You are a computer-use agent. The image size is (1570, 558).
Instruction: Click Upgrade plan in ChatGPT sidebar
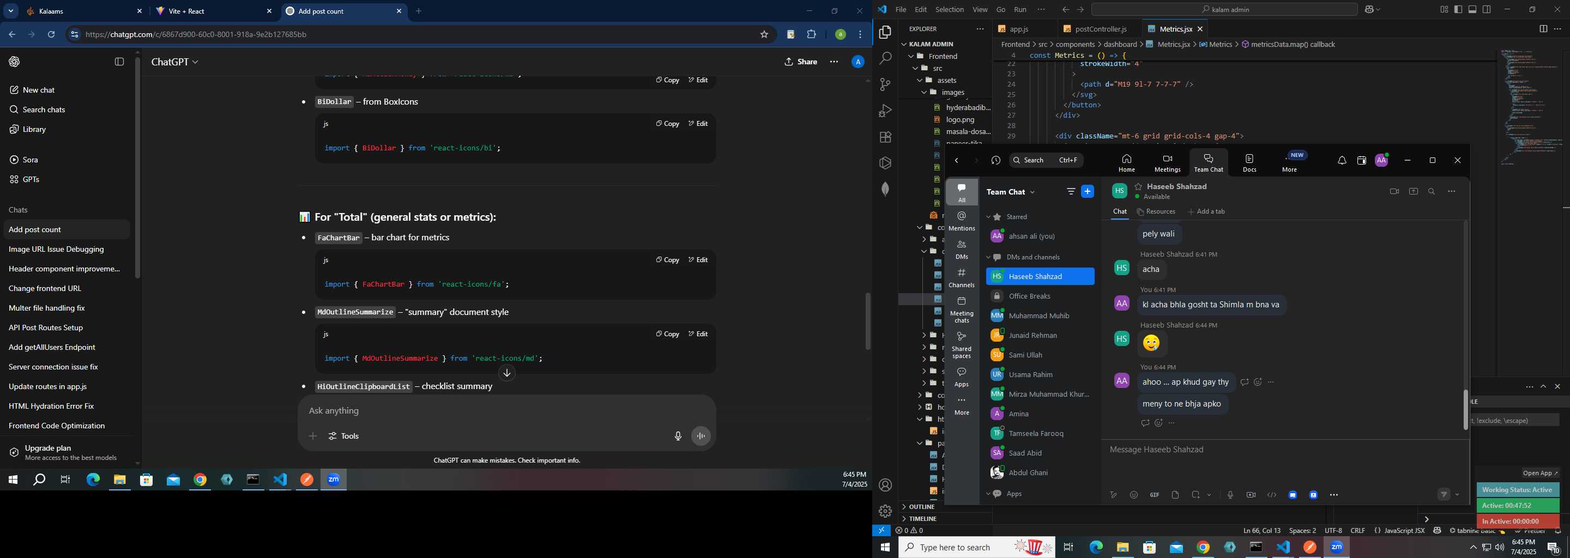pyautogui.click(x=67, y=452)
